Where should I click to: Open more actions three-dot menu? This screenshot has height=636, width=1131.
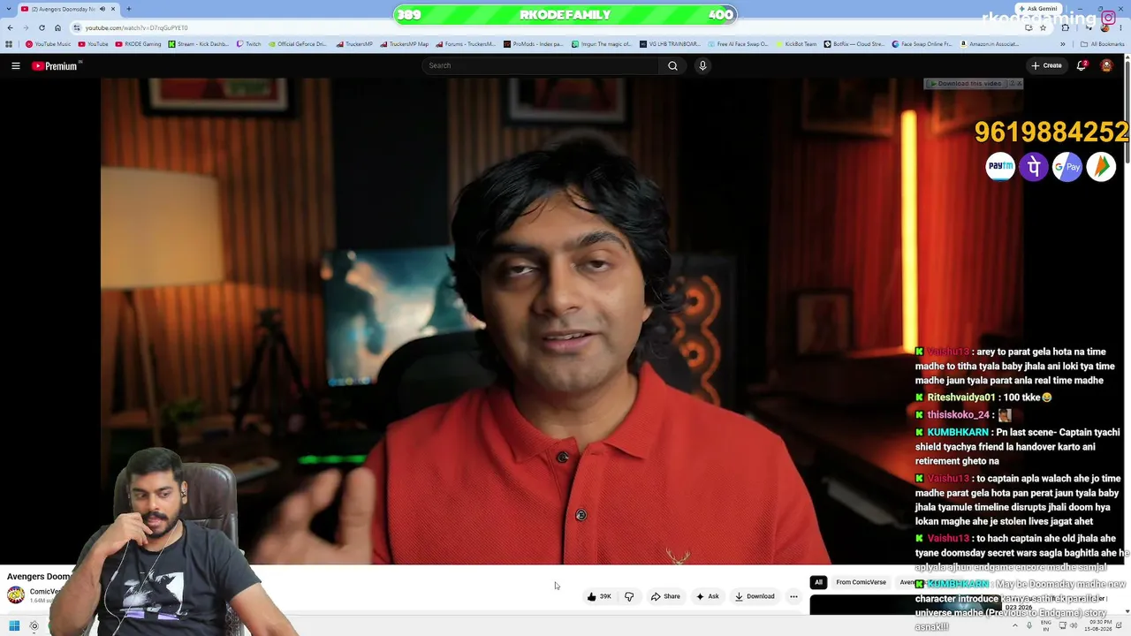[x=793, y=596]
